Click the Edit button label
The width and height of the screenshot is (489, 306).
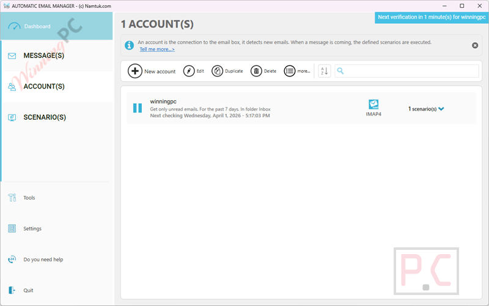[x=200, y=71]
